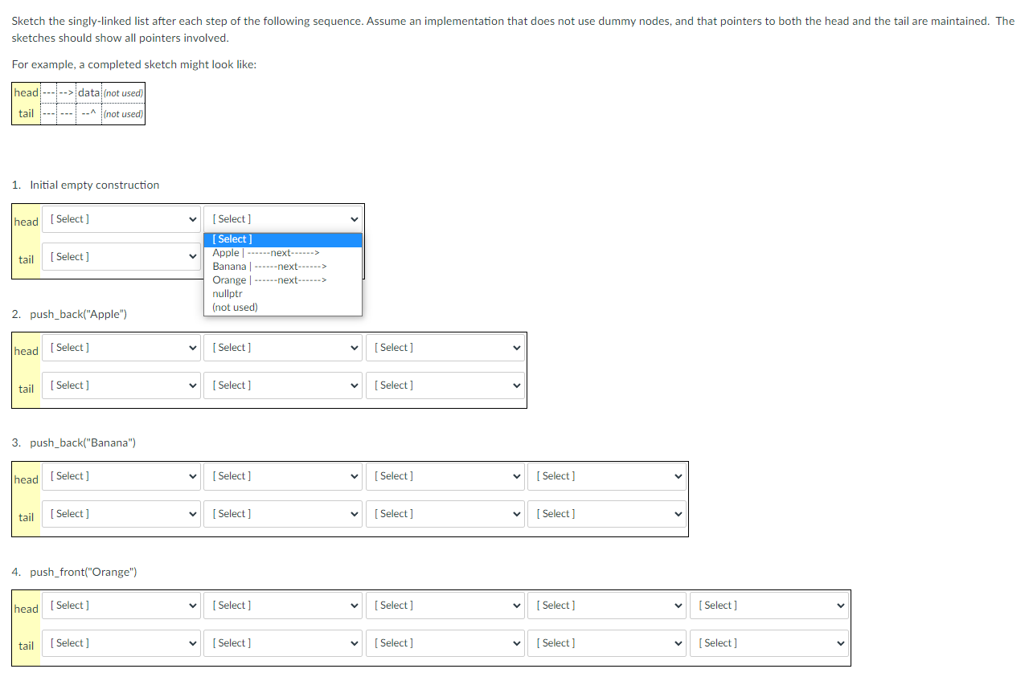Image resolution: width=1025 pixels, height=677 pixels.
Task: Open the last tail dropdown for push_front("Orange")
Action: click(769, 642)
